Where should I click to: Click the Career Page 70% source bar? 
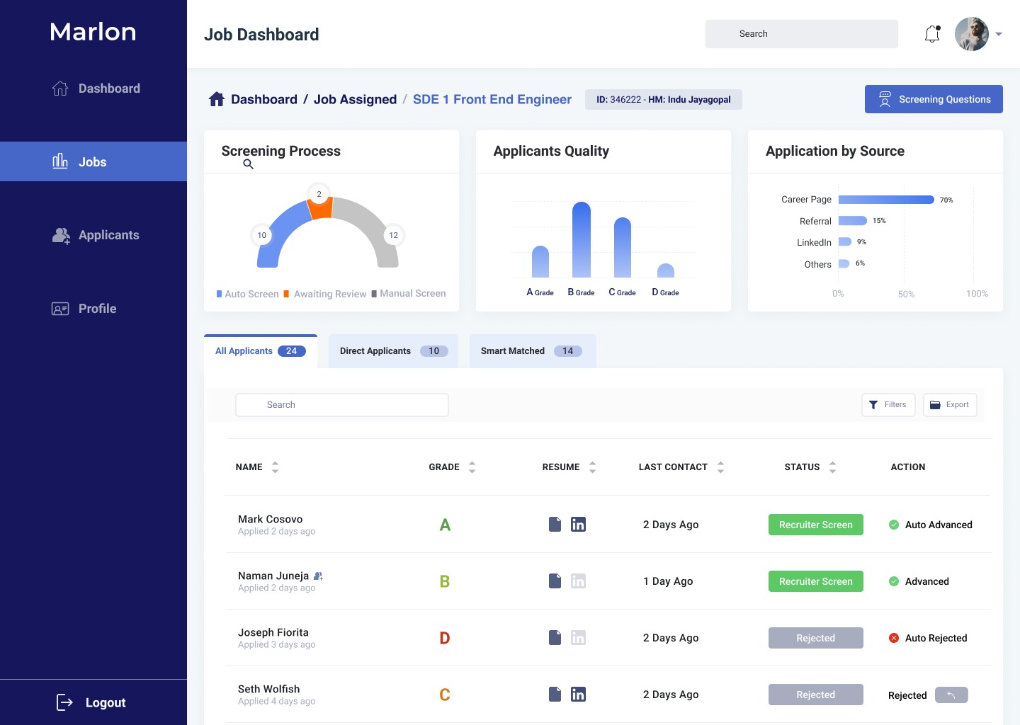tap(886, 200)
